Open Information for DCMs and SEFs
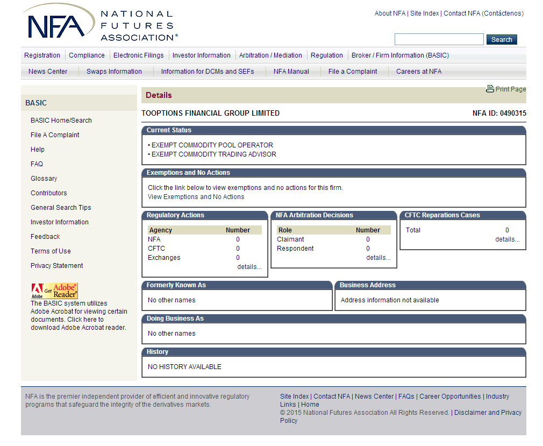 point(208,72)
